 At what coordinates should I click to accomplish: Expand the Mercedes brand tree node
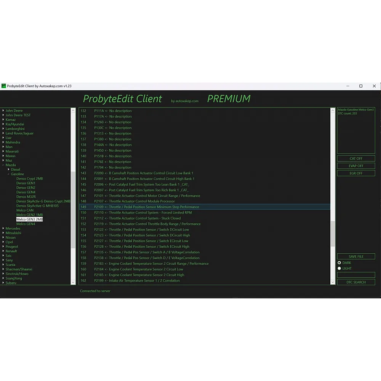pyautogui.click(x=3, y=229)
